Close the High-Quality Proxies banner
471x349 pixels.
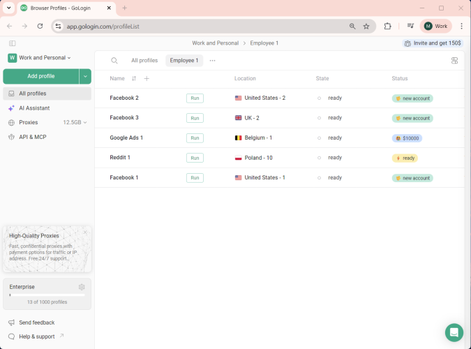[x=85, y=232]
